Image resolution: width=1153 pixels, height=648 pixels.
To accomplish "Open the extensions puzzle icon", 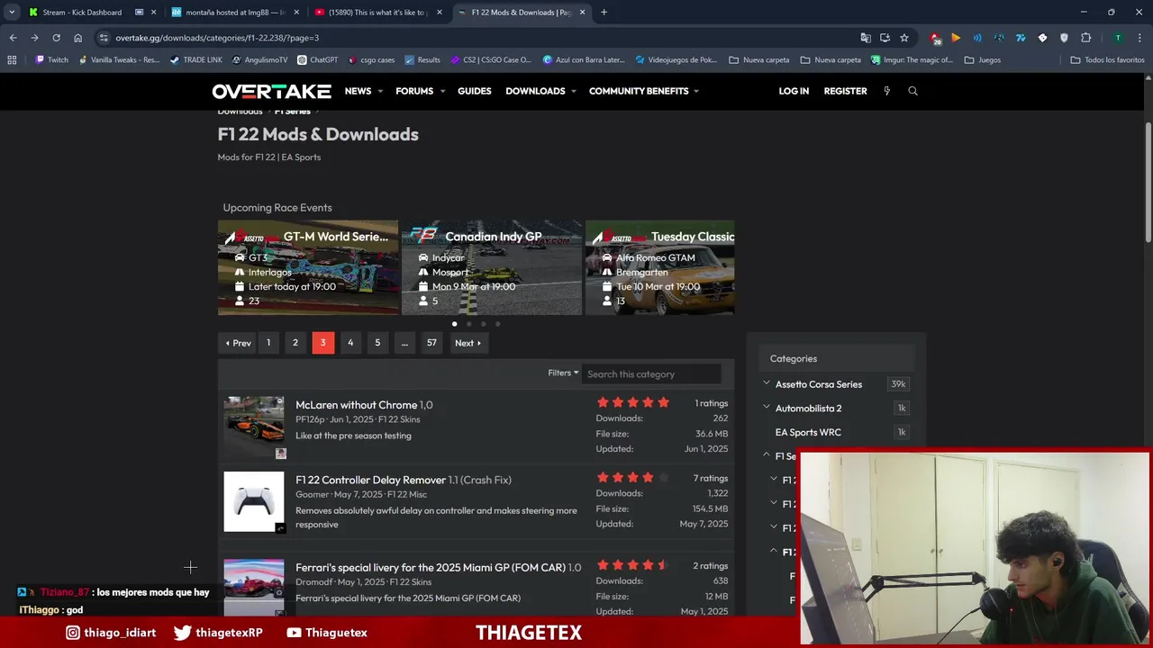I will click(1085, 38).
